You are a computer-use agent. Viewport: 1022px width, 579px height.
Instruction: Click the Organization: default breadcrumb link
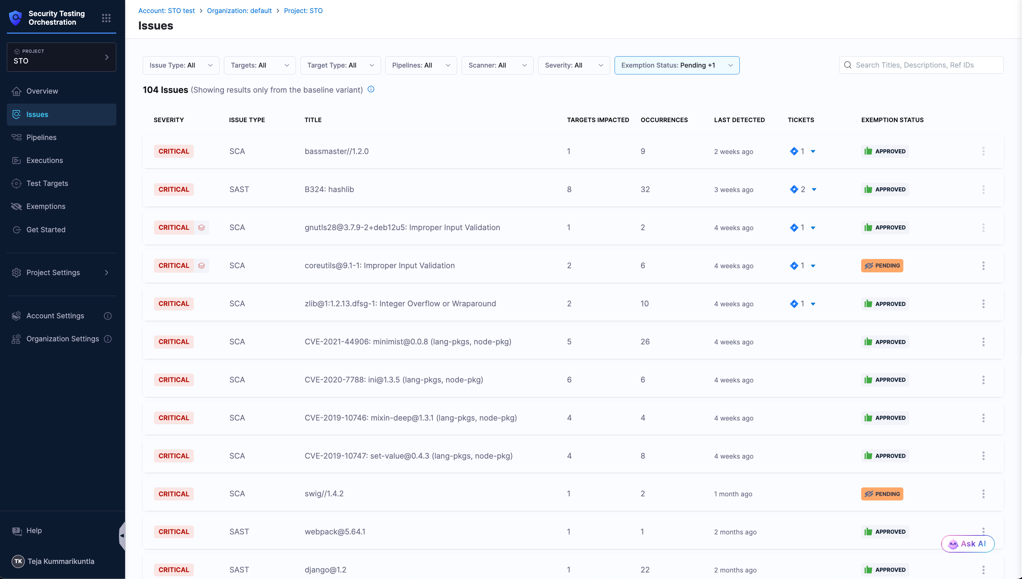[239, 11]
